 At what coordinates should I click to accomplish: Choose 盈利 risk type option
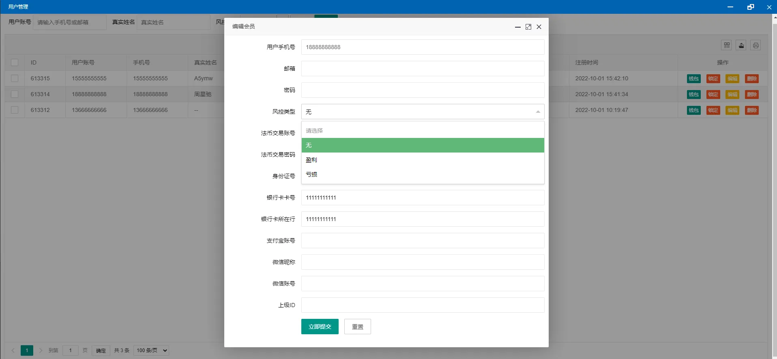pyautogui.click(x=423, y=160)
